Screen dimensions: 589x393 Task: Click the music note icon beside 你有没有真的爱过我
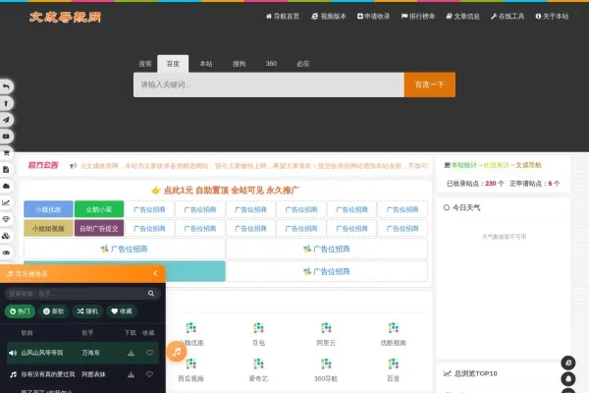(x=13, y=374)
